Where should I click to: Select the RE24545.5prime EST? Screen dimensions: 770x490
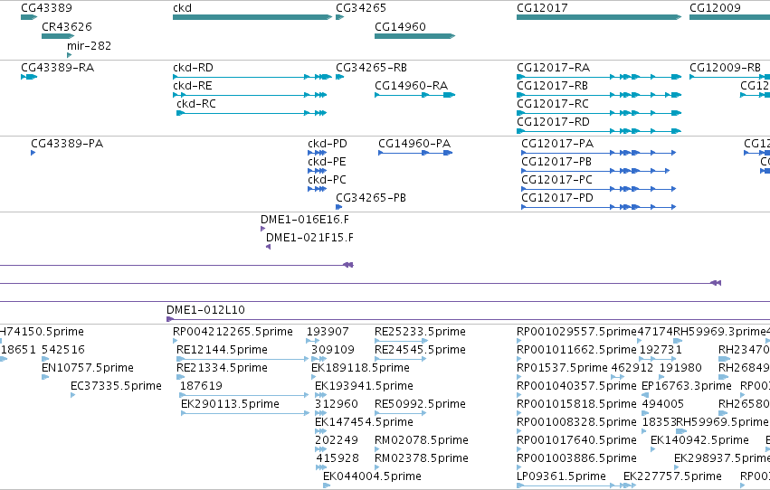pyautogui.click(x=400, y=359)
